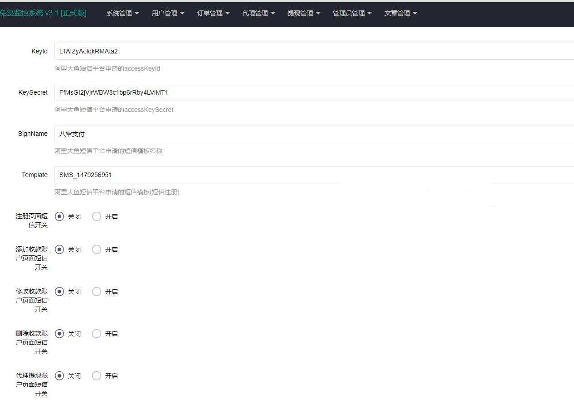The height and width of the screenshot is (408, 574).
Task: Turn on 开启 for 删除收款账户页面短信开关
Action: coord(97,333)
